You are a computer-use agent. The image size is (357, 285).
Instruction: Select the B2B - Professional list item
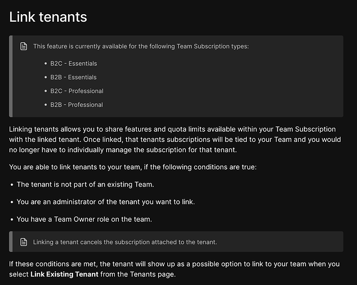(x=77, y=105)
